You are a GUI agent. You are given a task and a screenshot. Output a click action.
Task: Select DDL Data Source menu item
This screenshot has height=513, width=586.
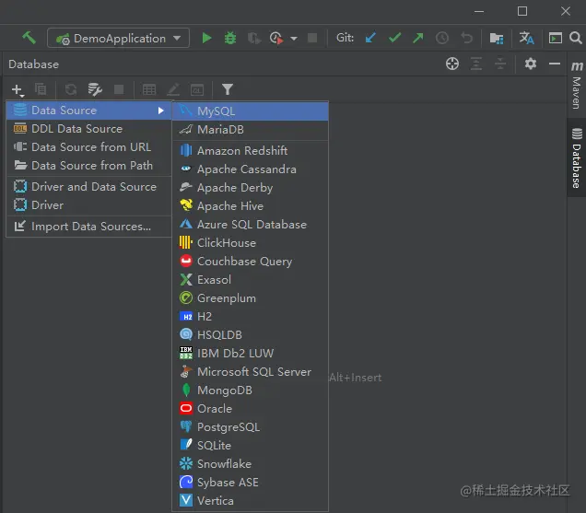click(x=89, y=129)
